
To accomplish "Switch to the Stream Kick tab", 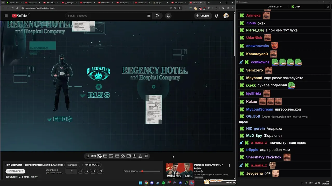I will click(13, 3).
